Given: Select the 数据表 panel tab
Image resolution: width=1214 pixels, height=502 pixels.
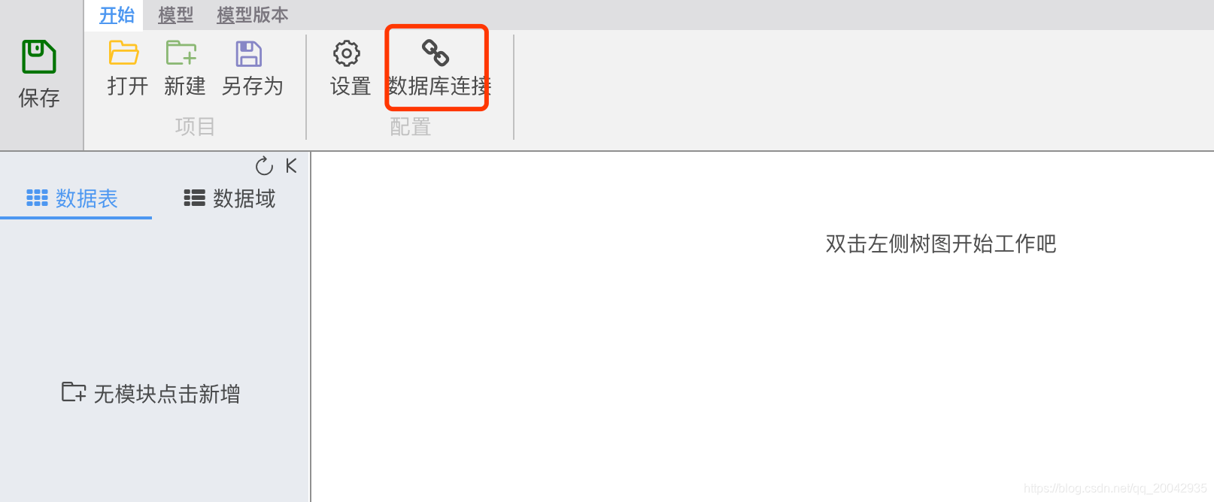Looking at the screenshot, I should click(73, 198).
